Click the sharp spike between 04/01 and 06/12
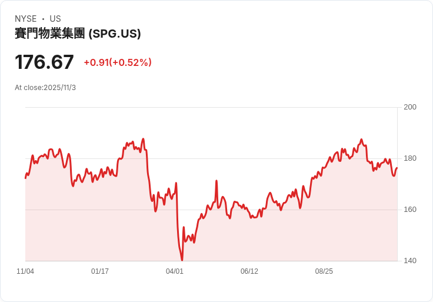433x302 pixels. click(x=216, y=181)
